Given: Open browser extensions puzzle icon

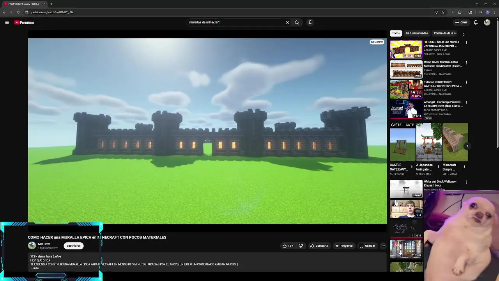Looking at the screenshot, I should [x=460, y=12].
